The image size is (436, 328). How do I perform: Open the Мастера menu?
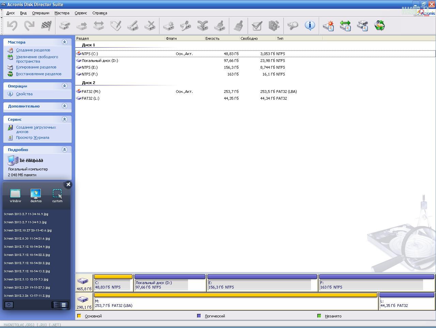62,13
